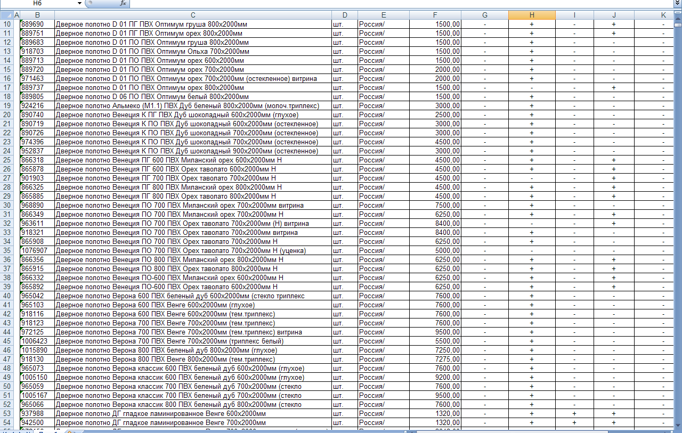Click column H cell in row 35
The height and width of the screenshot is (433, 682).
point(532,250)
